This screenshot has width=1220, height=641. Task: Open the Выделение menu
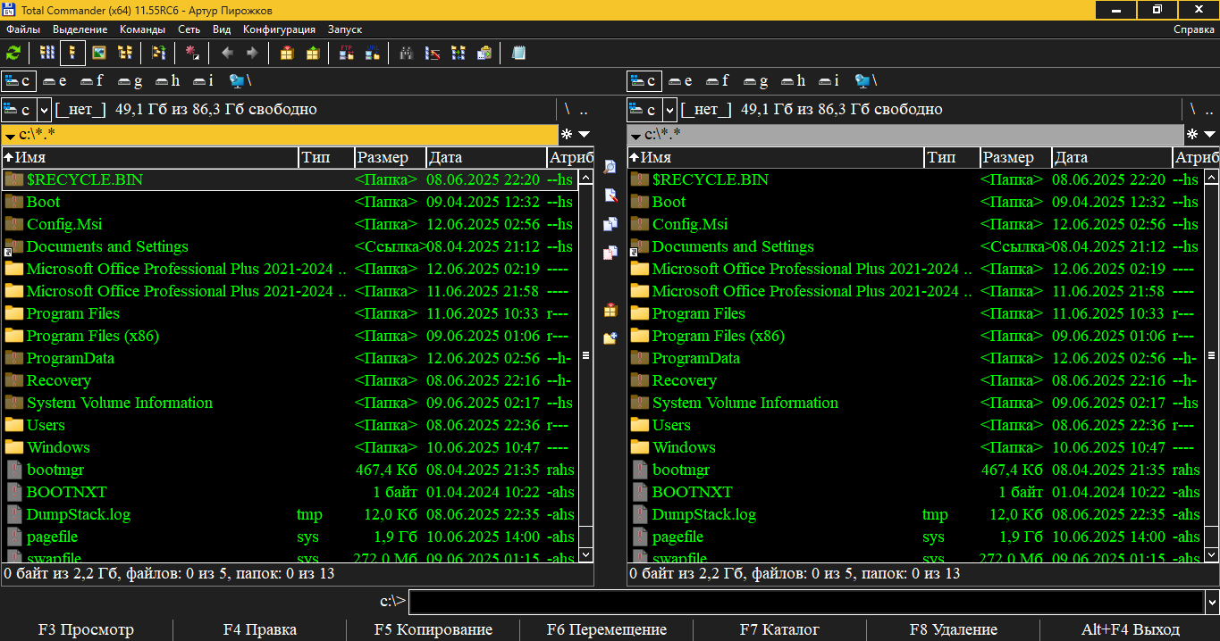click(x=80, y=29)
